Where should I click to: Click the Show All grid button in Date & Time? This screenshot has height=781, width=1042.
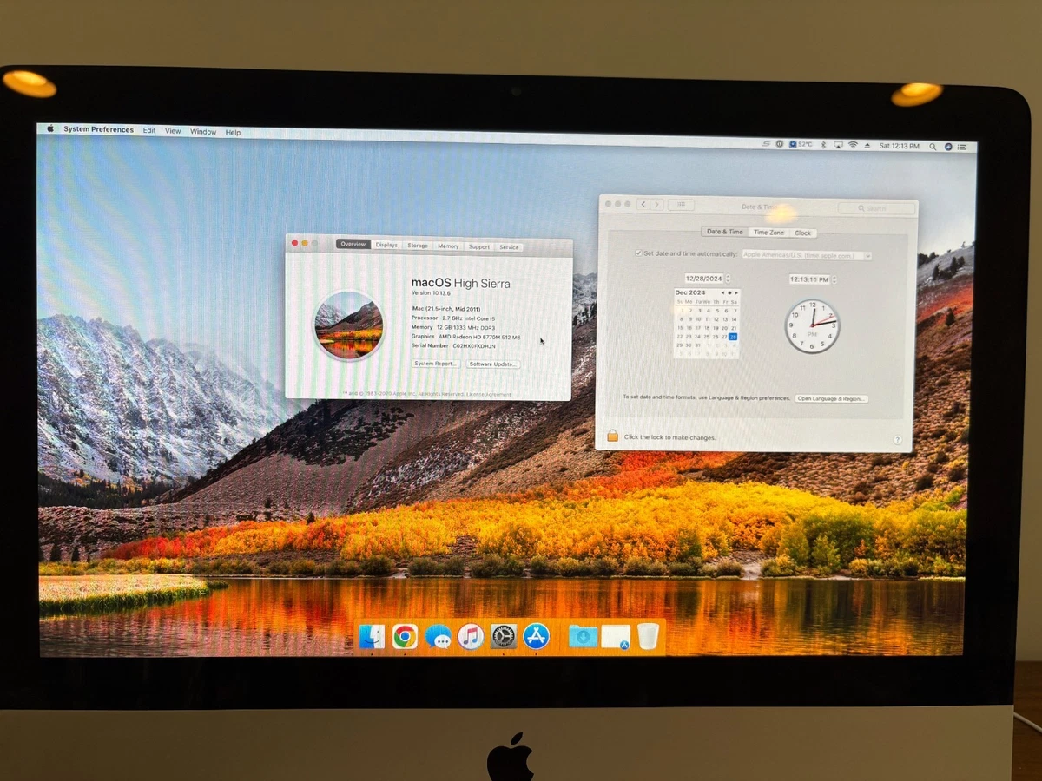tap(682, 205)
